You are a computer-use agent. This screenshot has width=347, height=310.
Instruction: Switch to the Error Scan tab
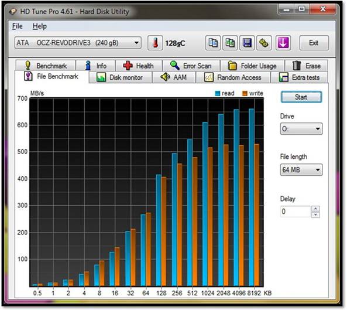click(191, 66)
